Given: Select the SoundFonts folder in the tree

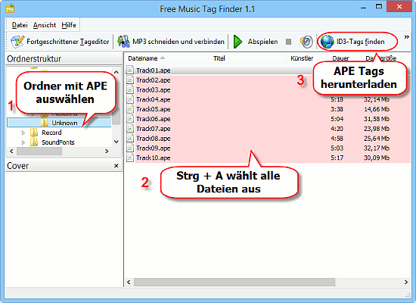Looking at the screenshot, I should point(58,142).
